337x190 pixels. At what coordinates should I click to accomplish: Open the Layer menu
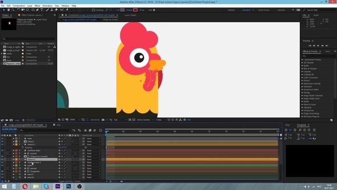point(29,6)
